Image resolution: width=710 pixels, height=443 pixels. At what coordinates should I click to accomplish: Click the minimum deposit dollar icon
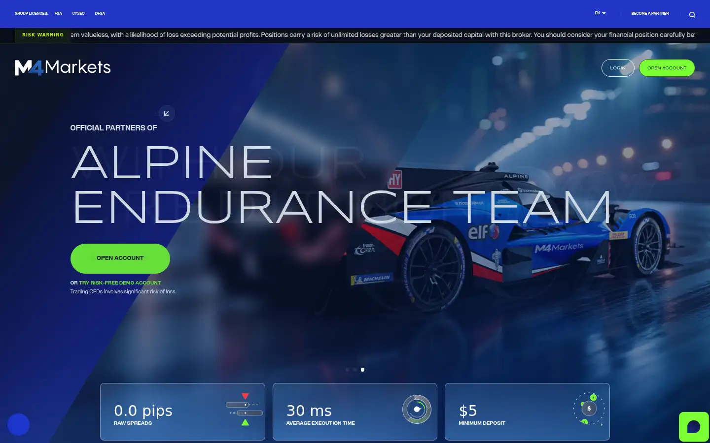coord(589,409)
